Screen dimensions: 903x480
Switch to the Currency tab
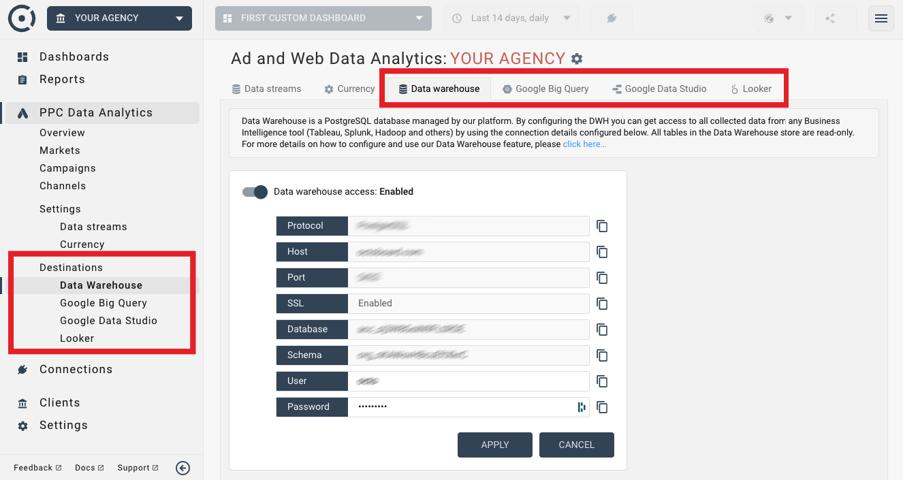[349, 89]
